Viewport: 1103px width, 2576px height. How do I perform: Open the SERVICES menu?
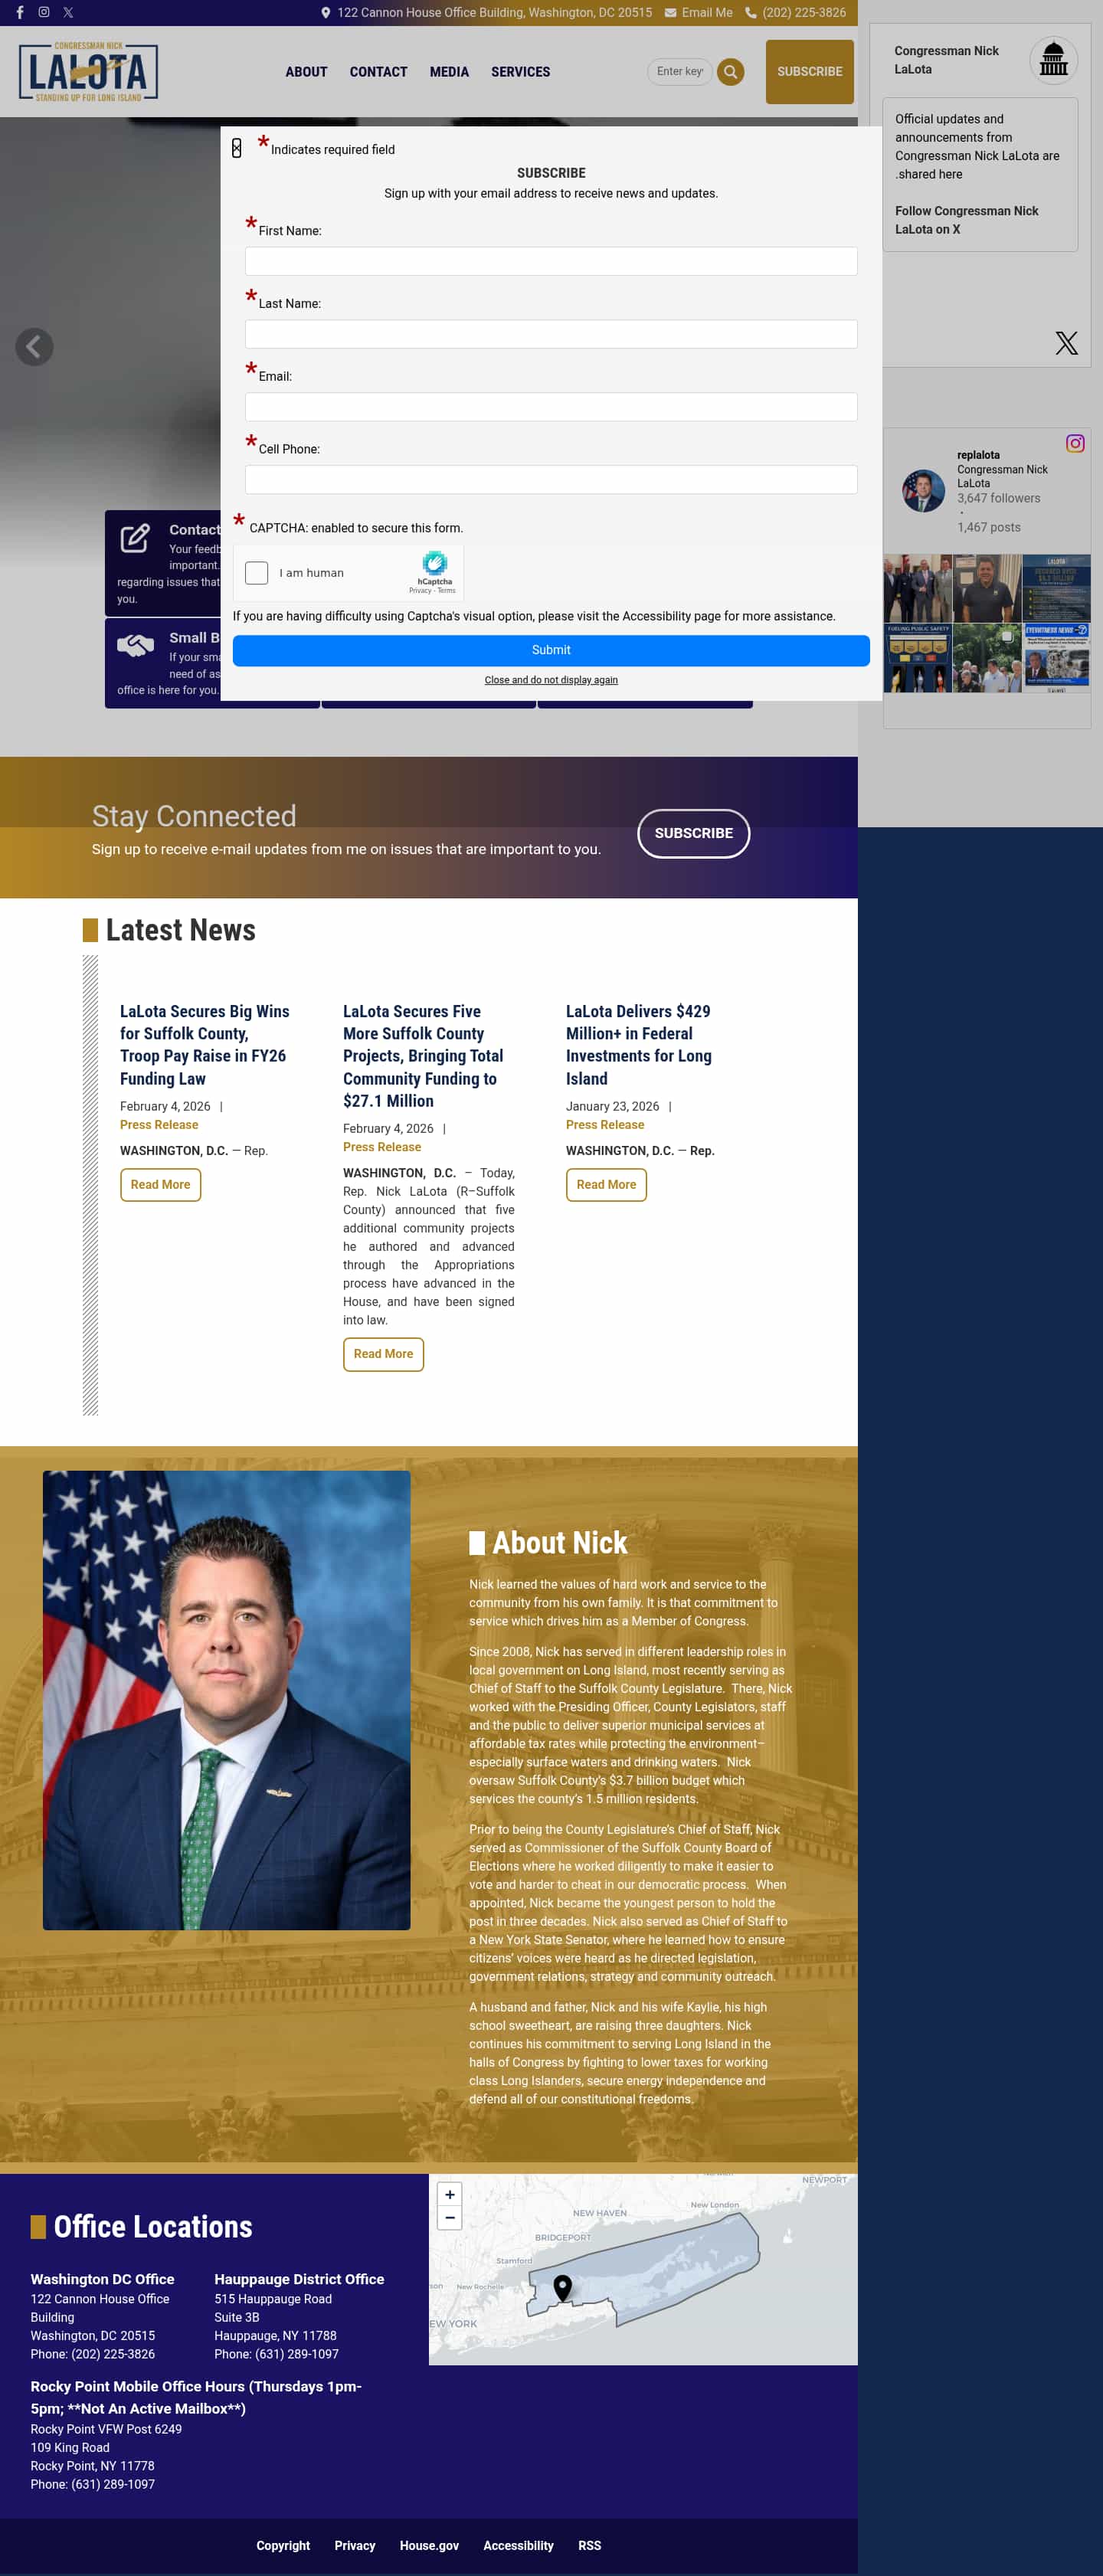pos(520,72)
